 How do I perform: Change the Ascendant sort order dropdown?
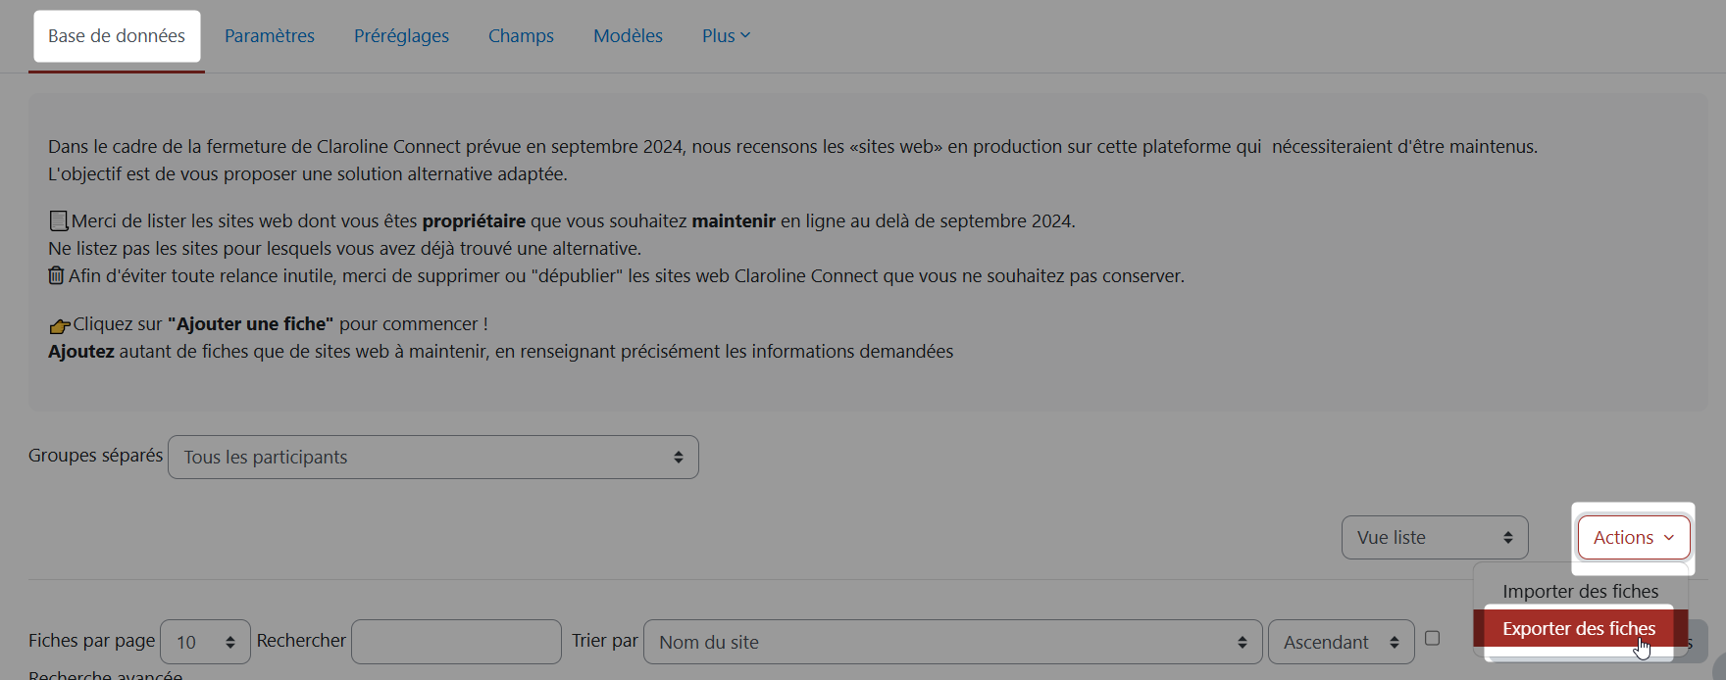(x=1341, y=642)
